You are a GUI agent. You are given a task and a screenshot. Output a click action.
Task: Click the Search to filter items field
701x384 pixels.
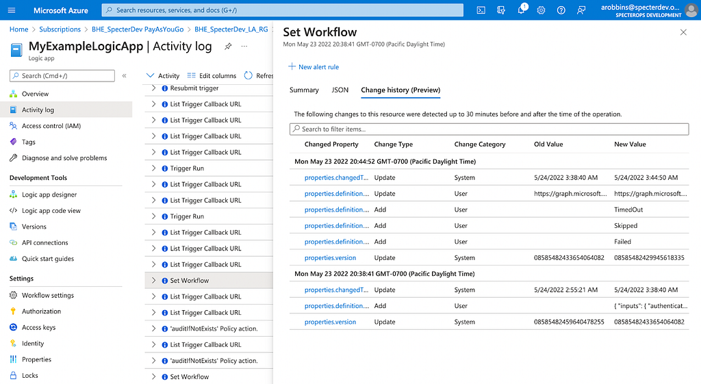coord(489,129)
